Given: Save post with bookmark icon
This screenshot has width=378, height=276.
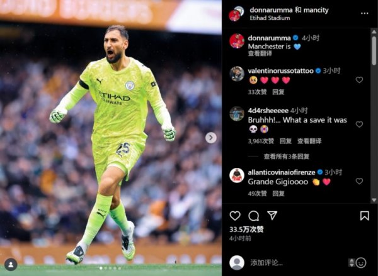Looking at the screenshot, I should coord(364,216).
